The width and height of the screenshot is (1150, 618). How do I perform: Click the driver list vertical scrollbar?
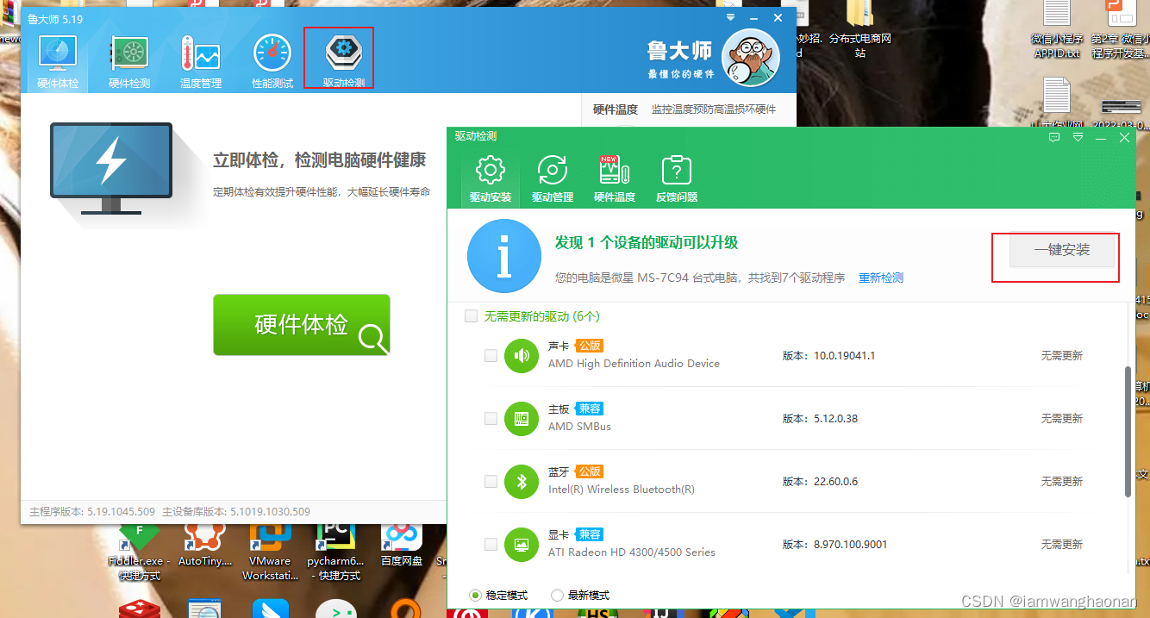1128,431
